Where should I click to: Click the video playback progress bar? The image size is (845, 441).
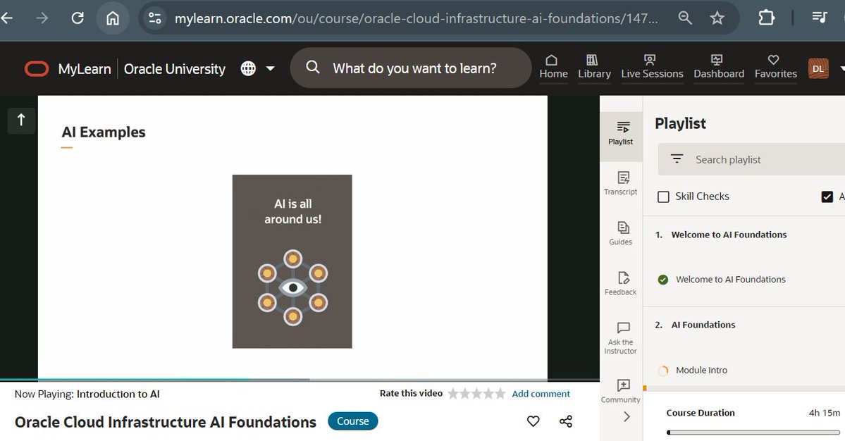[x=300, y=380]
